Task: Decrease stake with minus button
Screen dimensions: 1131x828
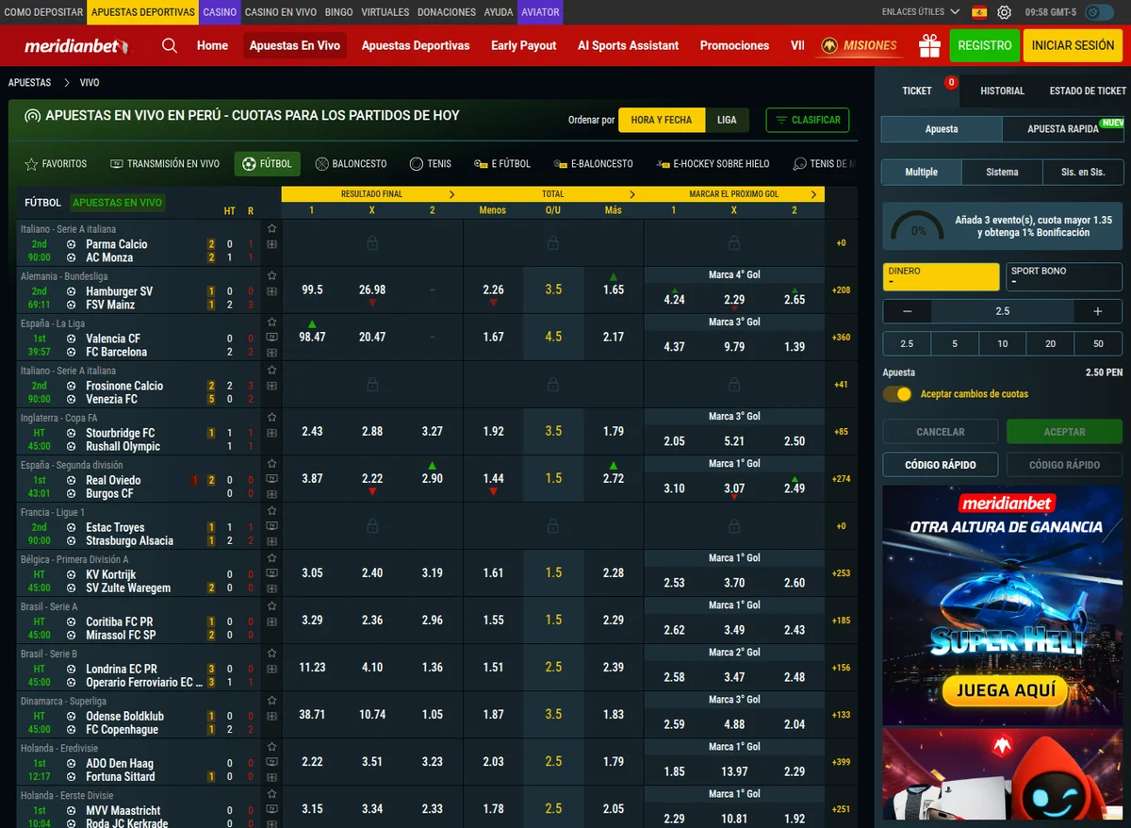Action: pyautogui.click(x=907, y=311)
